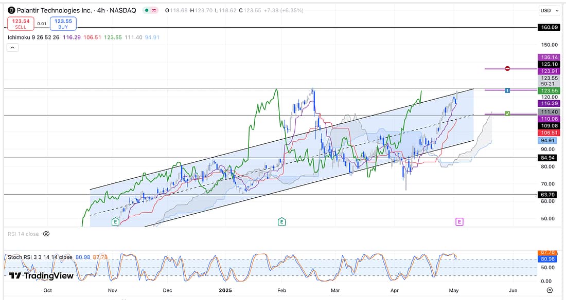
Task: Collapse the indicator legend with the chevron
Action: point(13,47)
